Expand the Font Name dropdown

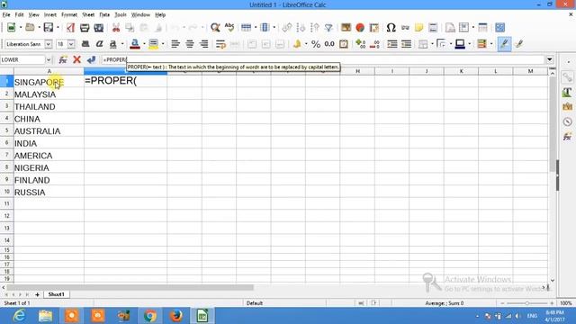pos(48,44)
